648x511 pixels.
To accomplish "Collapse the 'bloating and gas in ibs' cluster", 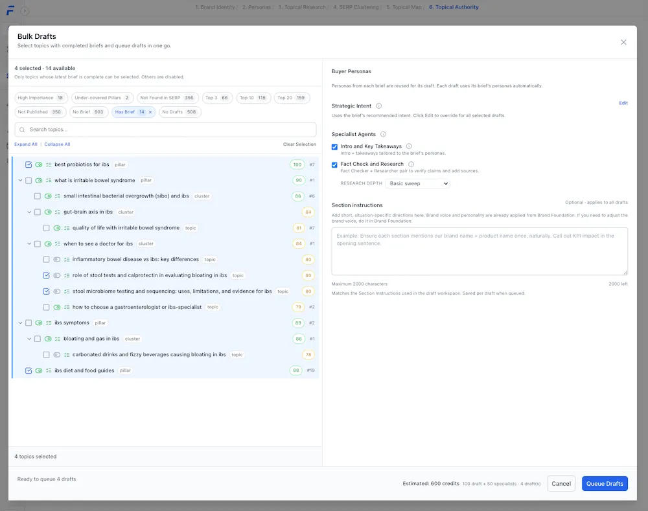I will tap(29, 339).
